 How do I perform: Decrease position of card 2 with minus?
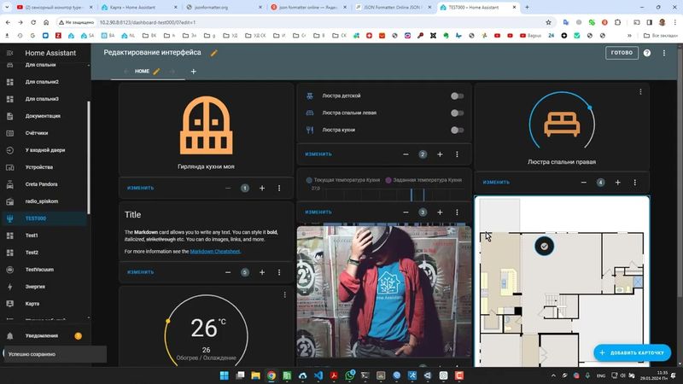(x=406, y=154)
